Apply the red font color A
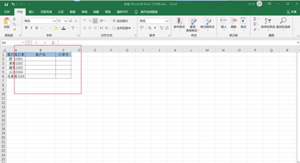The width and height of the screenshot is (300, 163). tap(64, 28)
